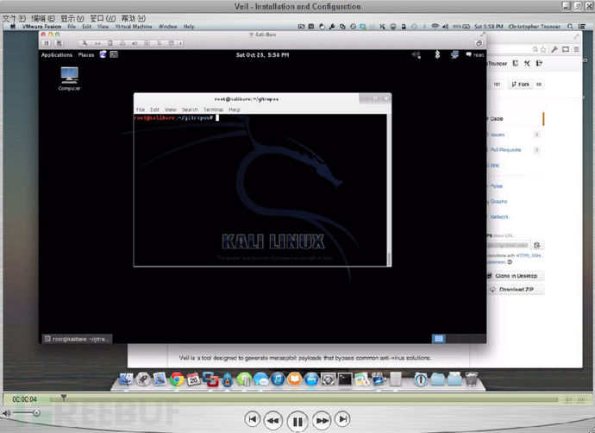Click the Kali volume icon in the top panel
This screenshot has width=595, height=433.
(416, 55)
